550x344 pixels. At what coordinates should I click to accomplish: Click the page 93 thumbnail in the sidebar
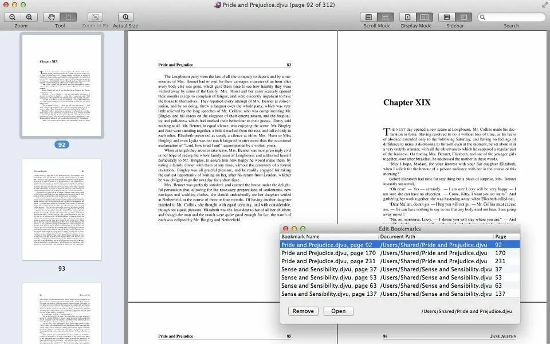(x=62, y=210)
